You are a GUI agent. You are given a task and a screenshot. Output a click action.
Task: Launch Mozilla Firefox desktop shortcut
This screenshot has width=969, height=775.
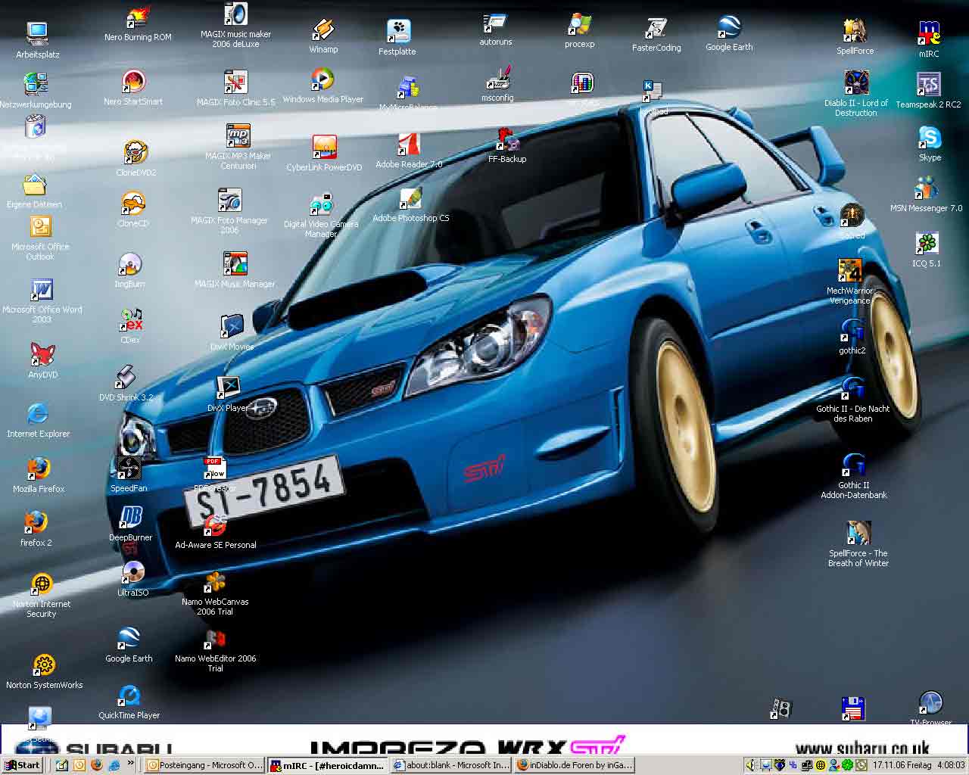39,469
